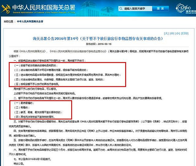Open the 12360 customs hotline logo

point(186,9)
